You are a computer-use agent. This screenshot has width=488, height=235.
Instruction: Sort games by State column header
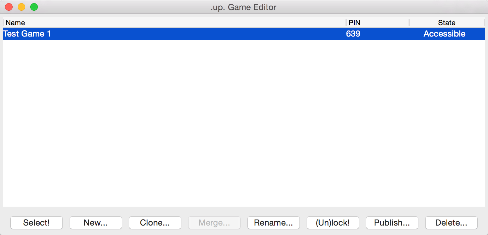coord(446,23)
